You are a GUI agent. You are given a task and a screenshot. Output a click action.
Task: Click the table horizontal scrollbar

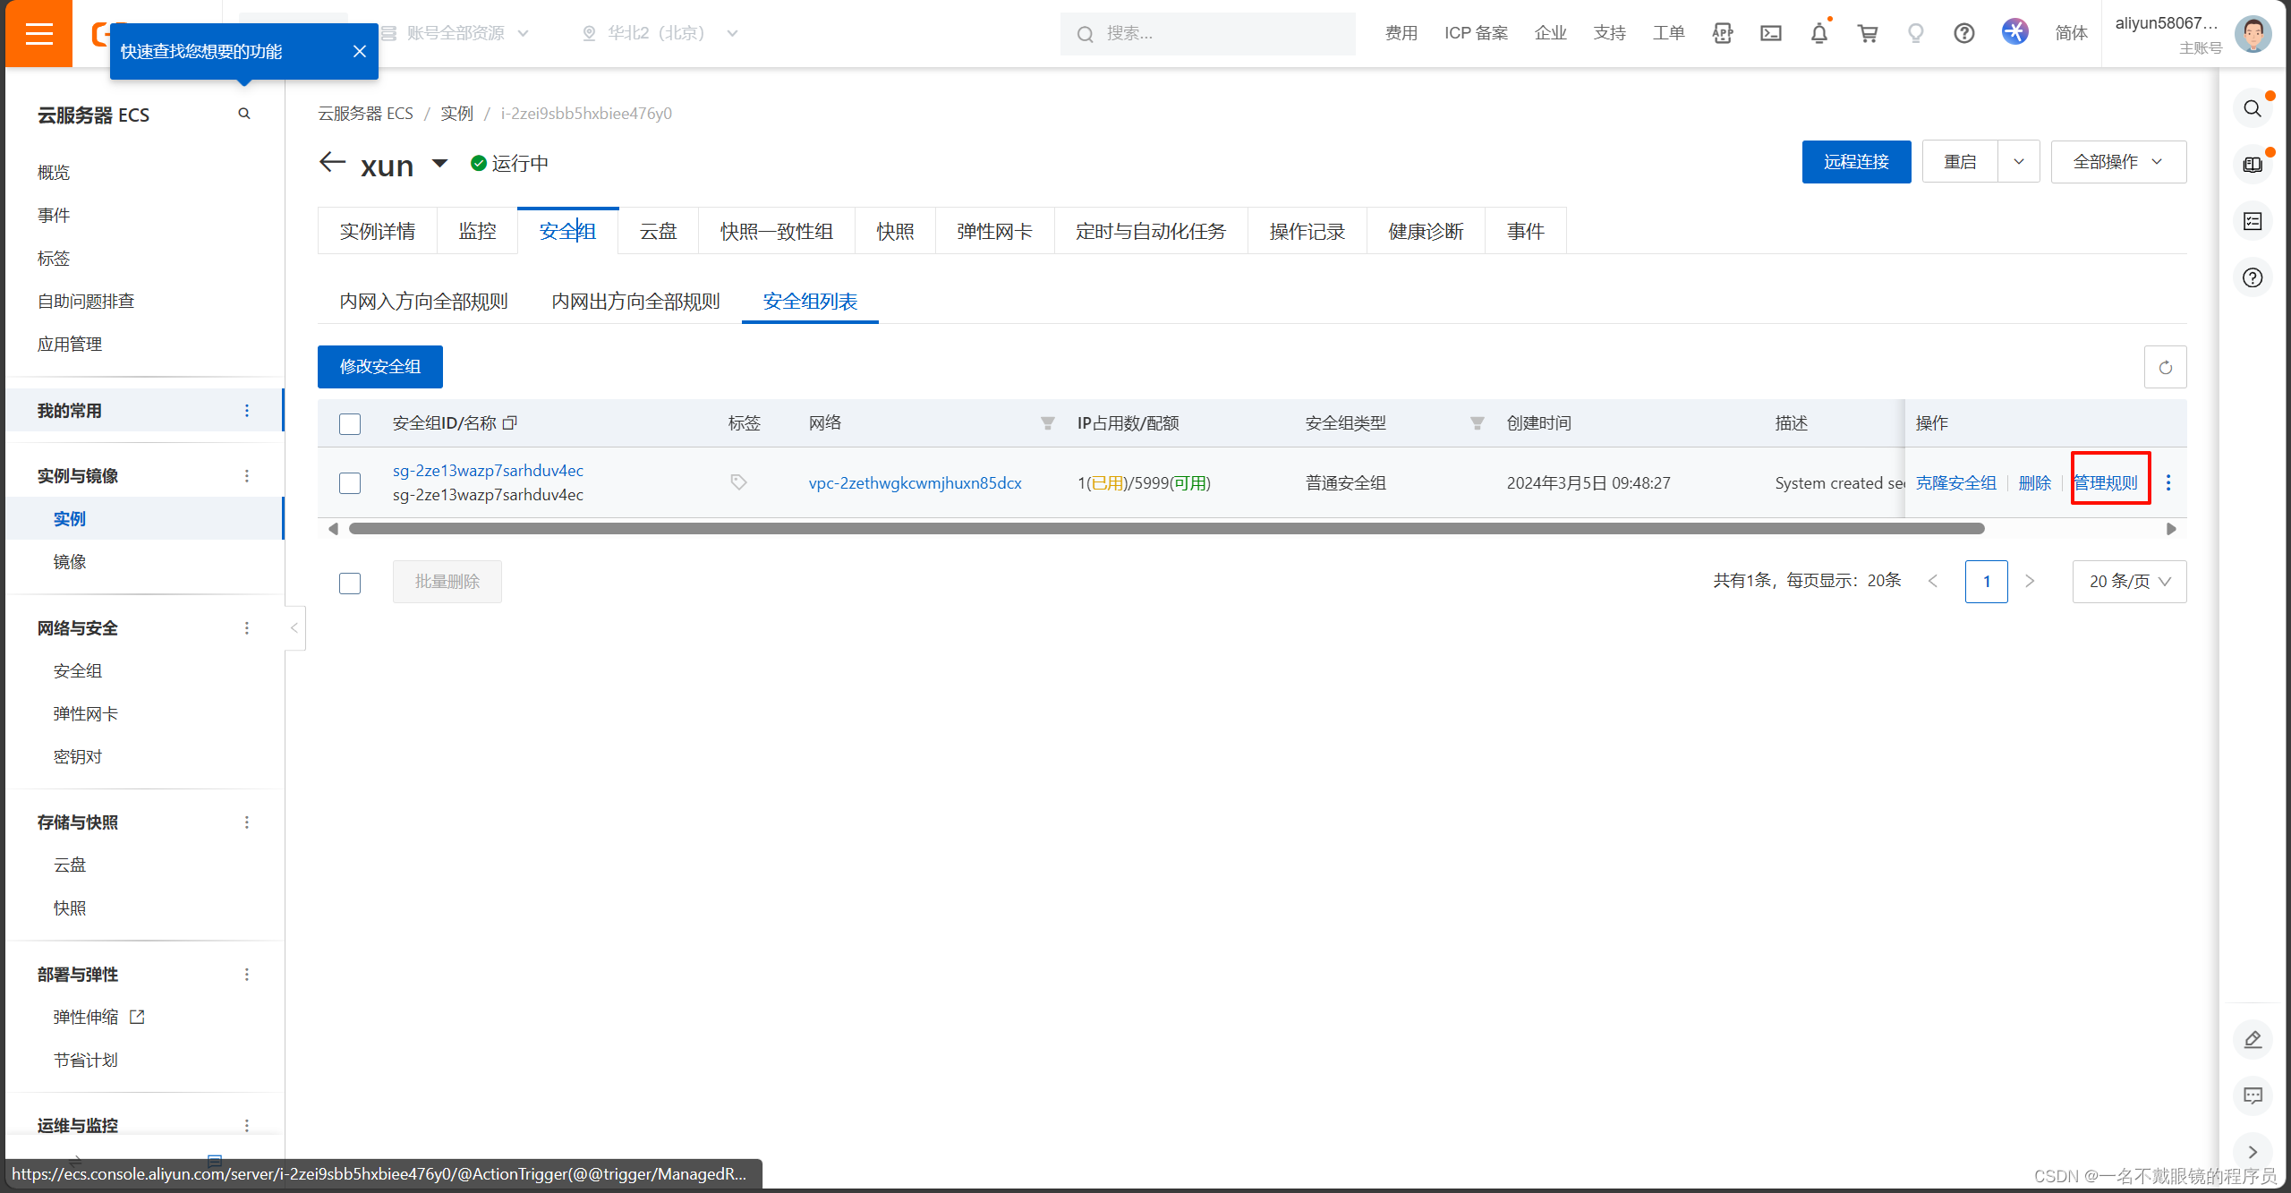tap(1166, 529)
